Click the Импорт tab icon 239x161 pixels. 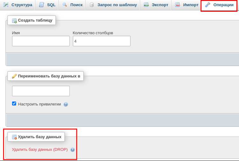177,5
